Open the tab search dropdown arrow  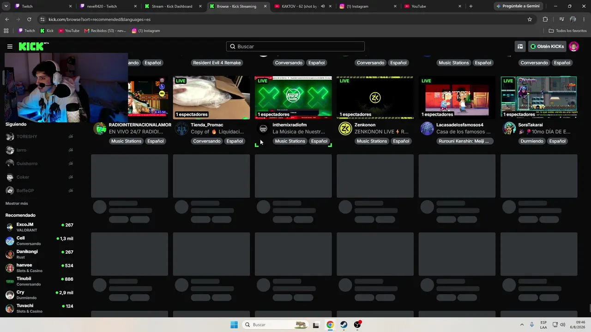point(7,6)
